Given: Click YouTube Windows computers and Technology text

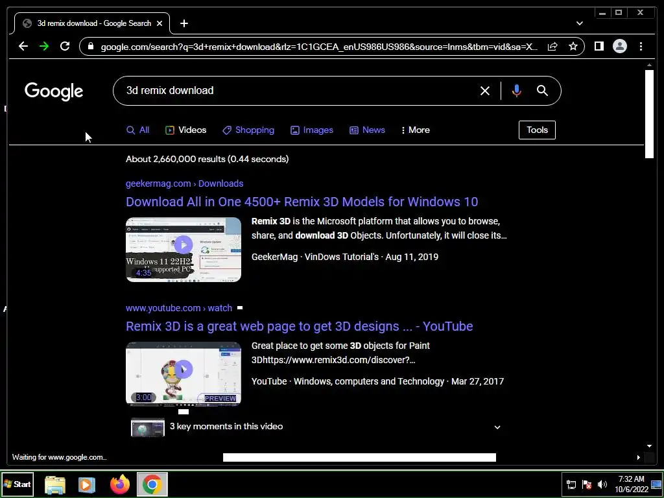Looking at the screenshot, I should coord(378,381).
